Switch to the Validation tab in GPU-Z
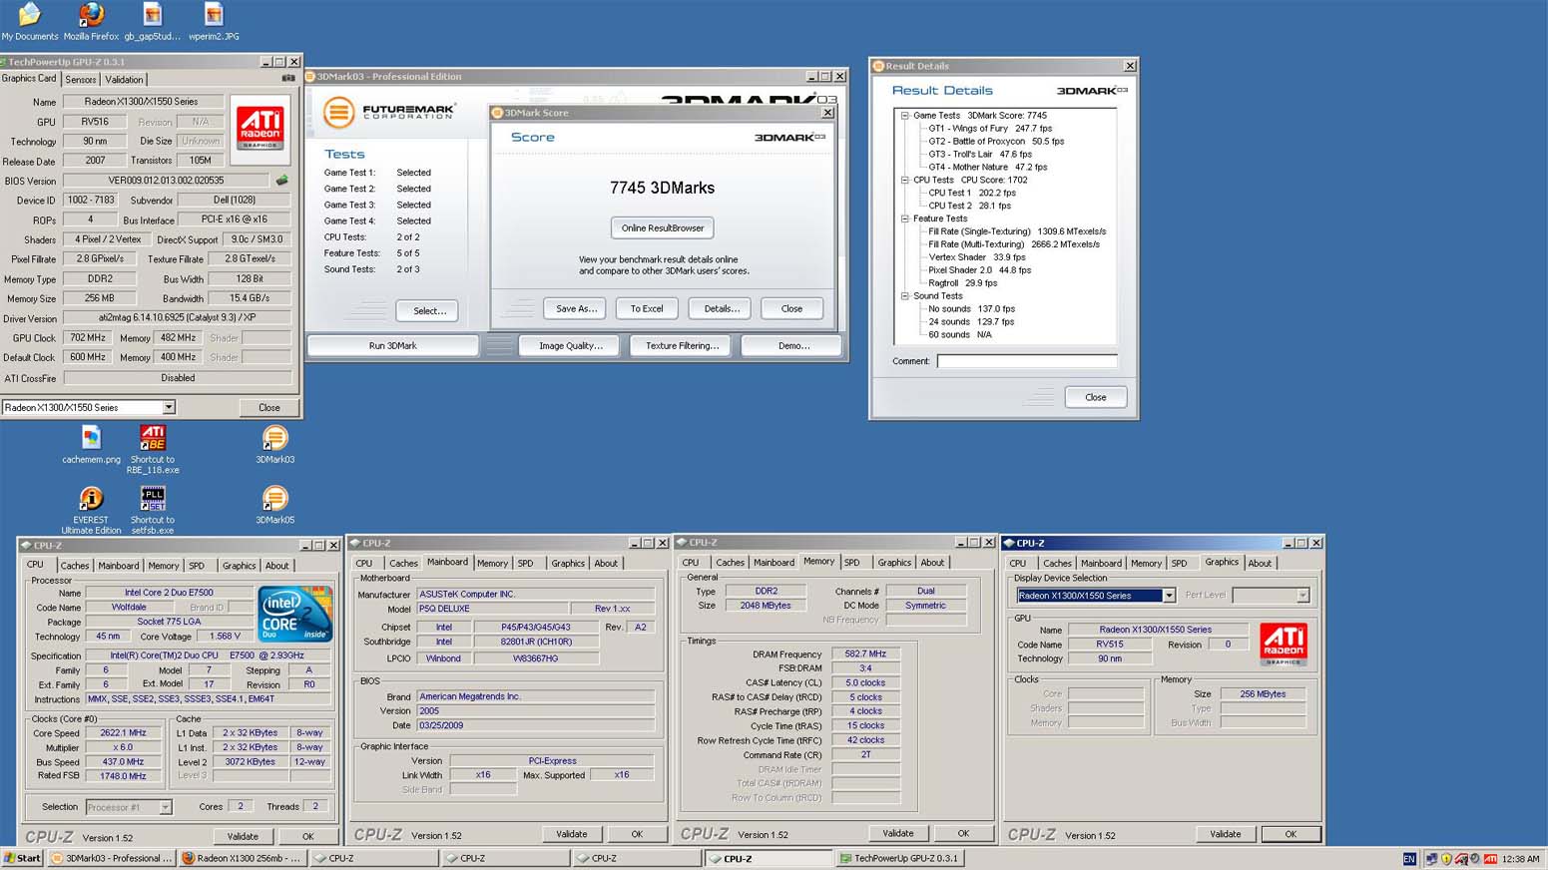Screen dimensions: 1548x870 click(x=125, y=80)
